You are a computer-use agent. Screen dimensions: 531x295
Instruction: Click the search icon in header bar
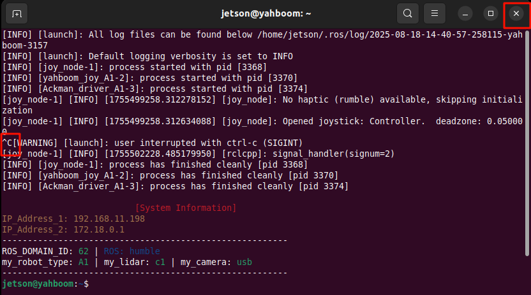coord(407,13)
